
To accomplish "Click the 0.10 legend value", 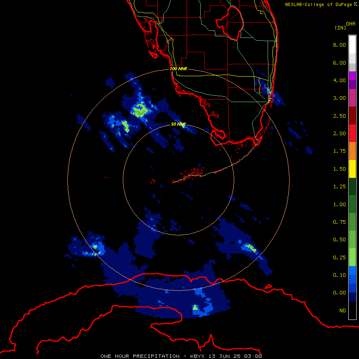I will click(339, 275).
